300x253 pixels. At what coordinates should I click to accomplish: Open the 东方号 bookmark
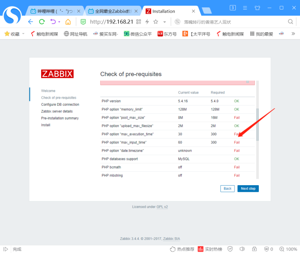tap(167, 34)
